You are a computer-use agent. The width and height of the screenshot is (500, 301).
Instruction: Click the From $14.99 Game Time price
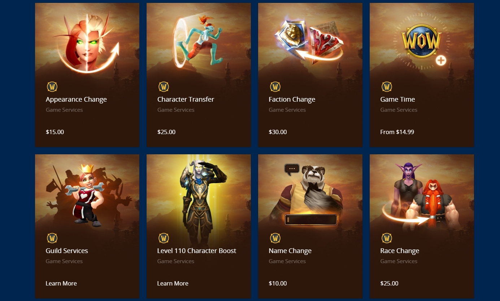click(397, 132)
